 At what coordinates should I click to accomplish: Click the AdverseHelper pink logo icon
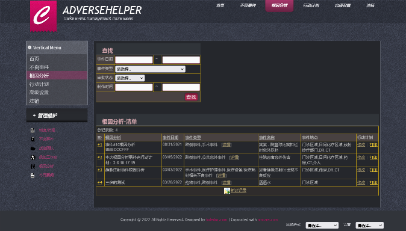(x=43, y=16)
